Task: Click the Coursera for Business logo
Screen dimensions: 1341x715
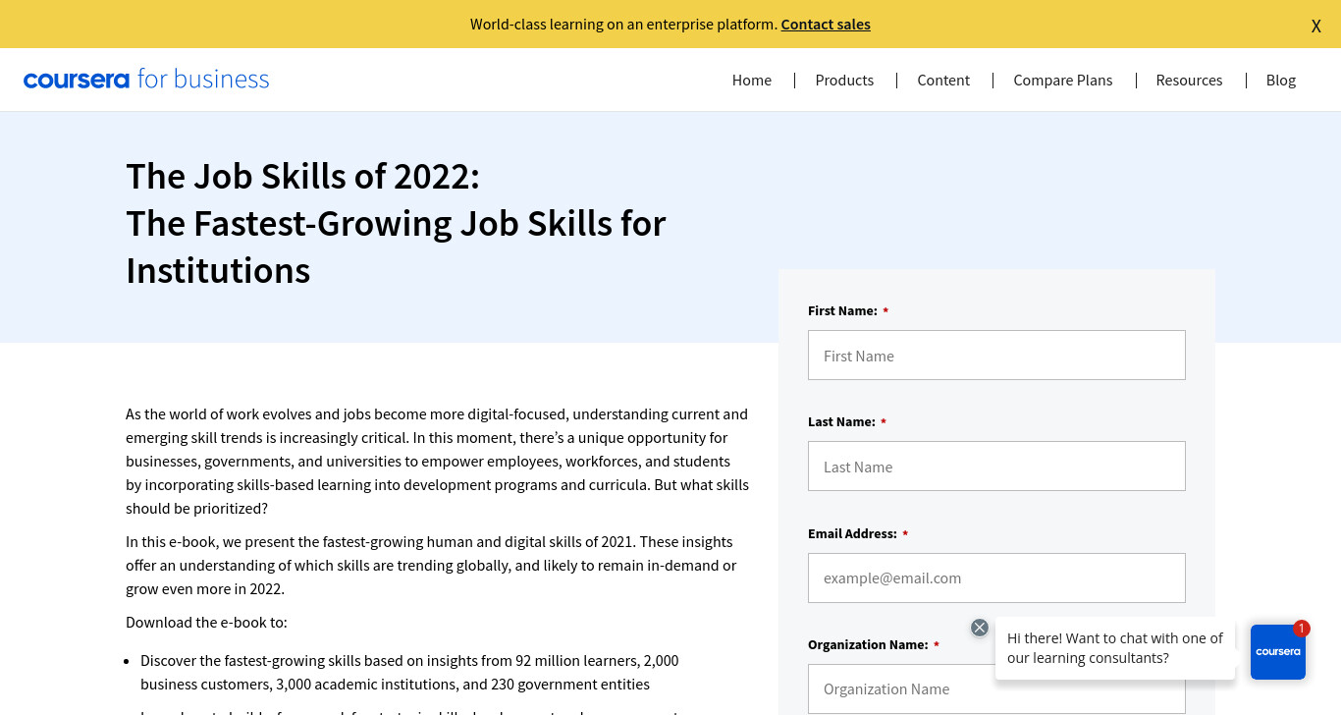Action: 146,80
